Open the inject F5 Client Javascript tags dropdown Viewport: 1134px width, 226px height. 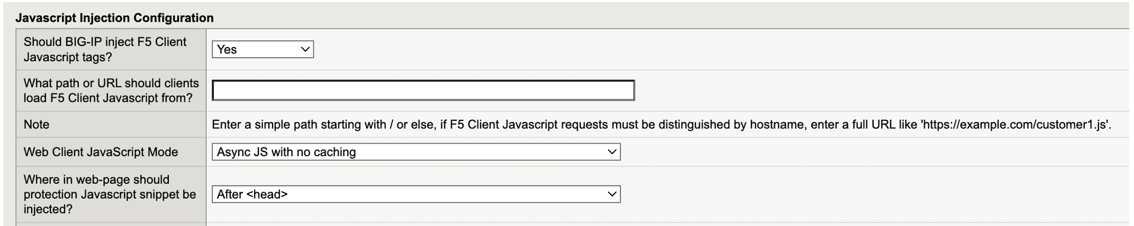262,50
